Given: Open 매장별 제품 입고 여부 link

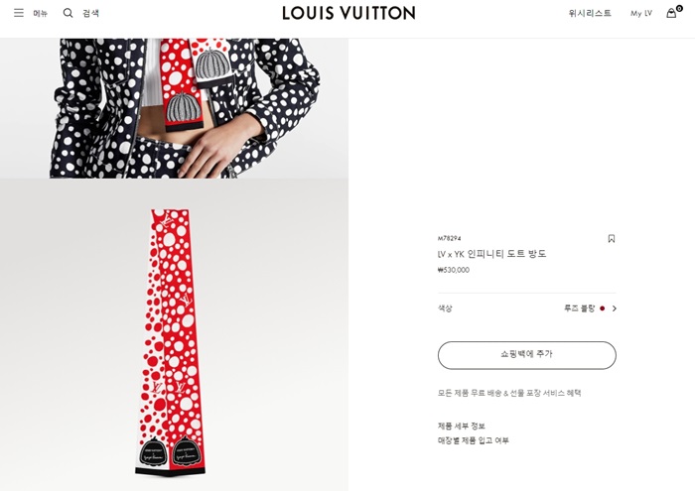Looking at the screenshot, I should point(474,440).
